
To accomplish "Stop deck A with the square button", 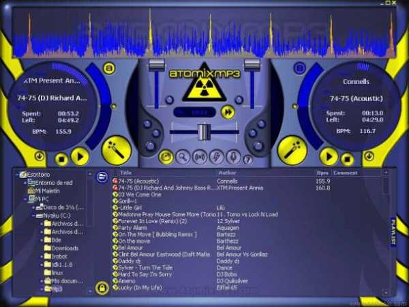I will tap(61, 159).
